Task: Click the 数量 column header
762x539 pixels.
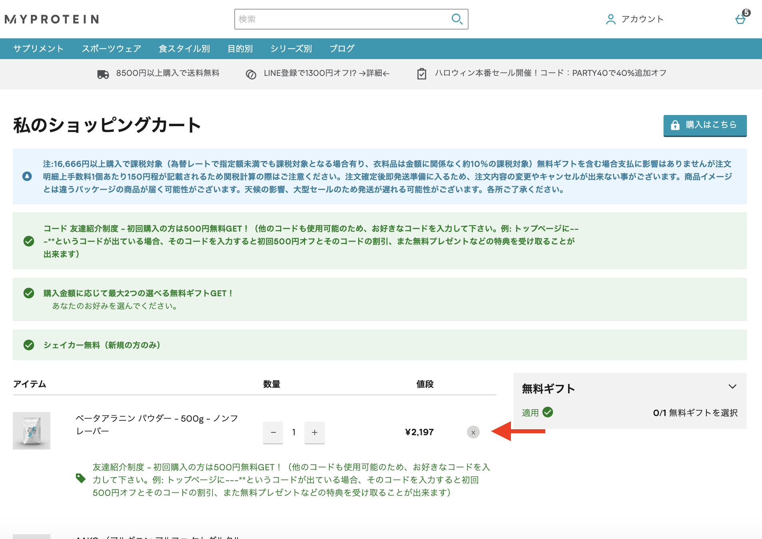Action: click(272, 384)
